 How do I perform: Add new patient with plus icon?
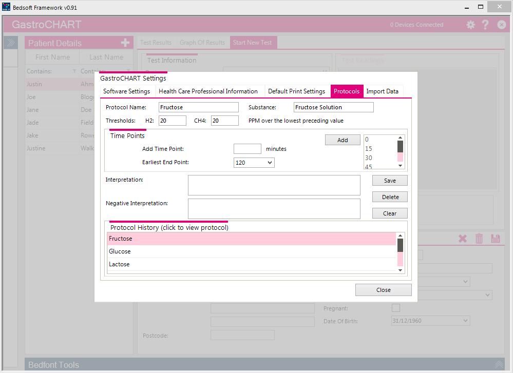pos(125,43)
